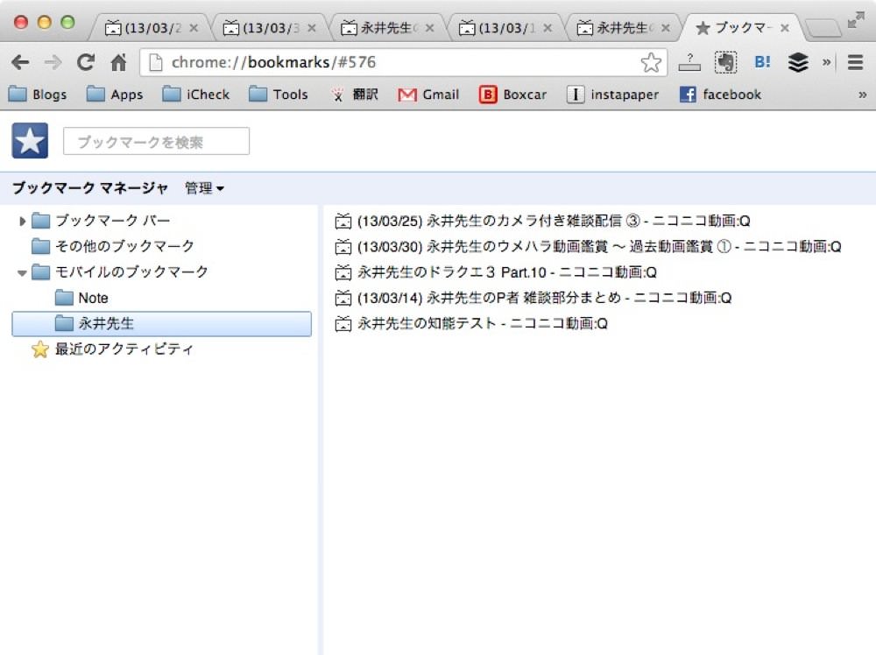The width and height of the screenshot is (876, 655).
Task: Click the Buffer stacked-layers extension icon
Action: 798,62
